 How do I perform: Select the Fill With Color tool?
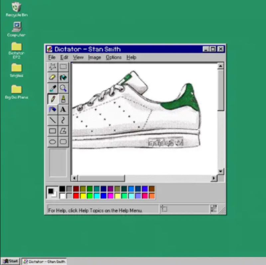click(x=63, y=77)
